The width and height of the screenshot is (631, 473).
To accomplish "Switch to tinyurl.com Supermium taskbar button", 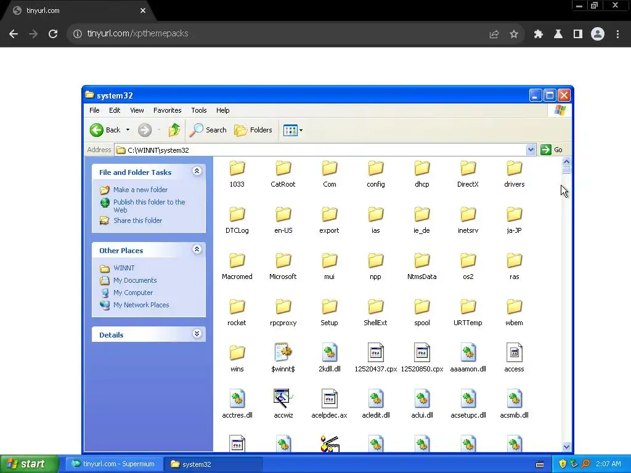I will pos(114,464).
